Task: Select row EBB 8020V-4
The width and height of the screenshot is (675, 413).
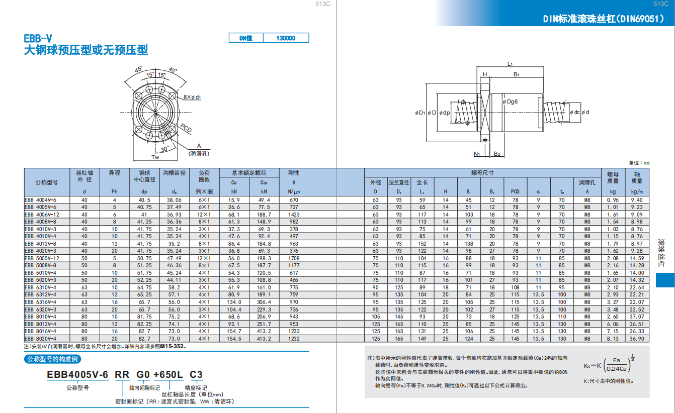Action: click(x=336, y=339)
